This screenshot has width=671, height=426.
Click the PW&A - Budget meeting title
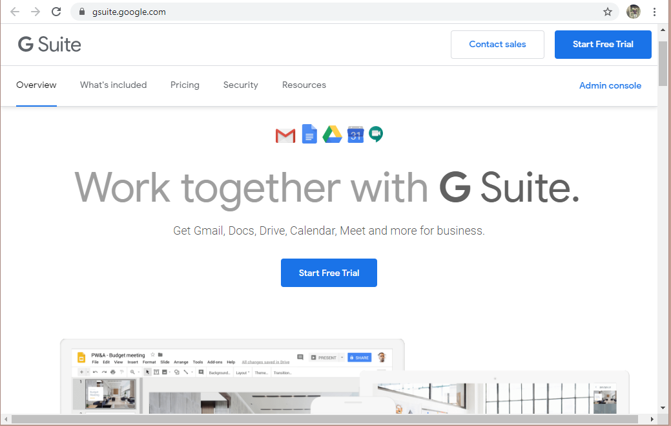118,355
